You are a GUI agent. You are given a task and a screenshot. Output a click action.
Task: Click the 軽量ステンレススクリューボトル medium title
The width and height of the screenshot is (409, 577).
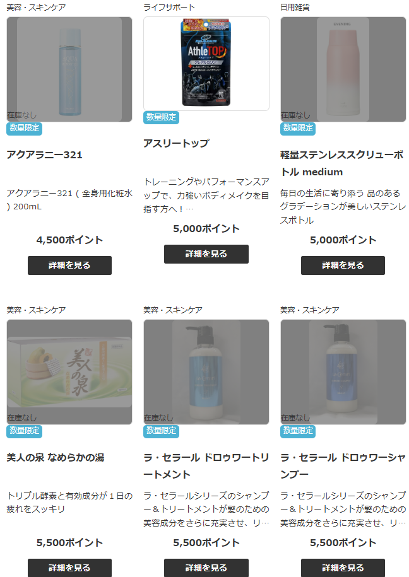[342, 163]
